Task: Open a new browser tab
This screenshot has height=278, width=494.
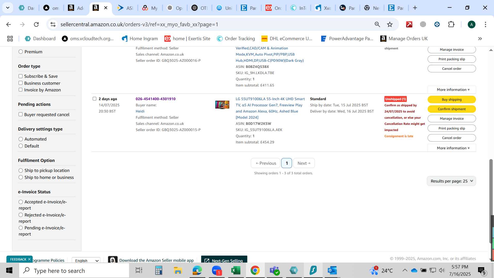Action: [415, 8]
